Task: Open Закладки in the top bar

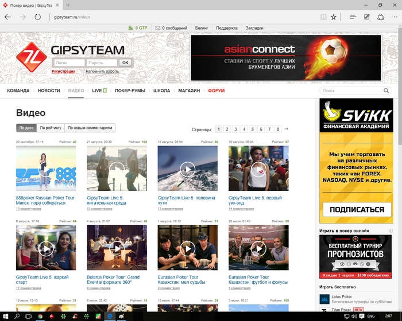Action: click(254, 28)
